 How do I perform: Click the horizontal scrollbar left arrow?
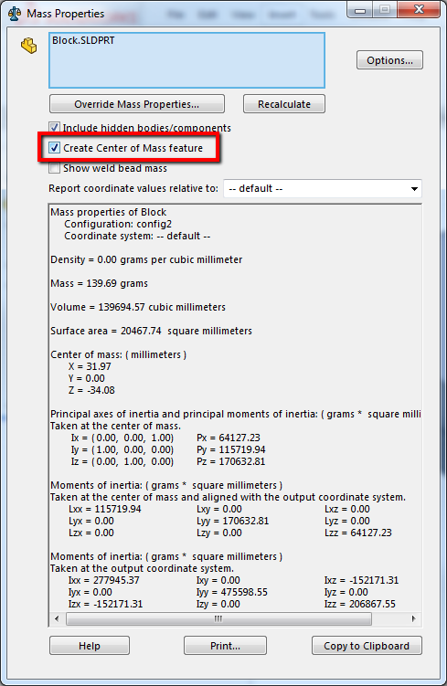coord(57,618)
